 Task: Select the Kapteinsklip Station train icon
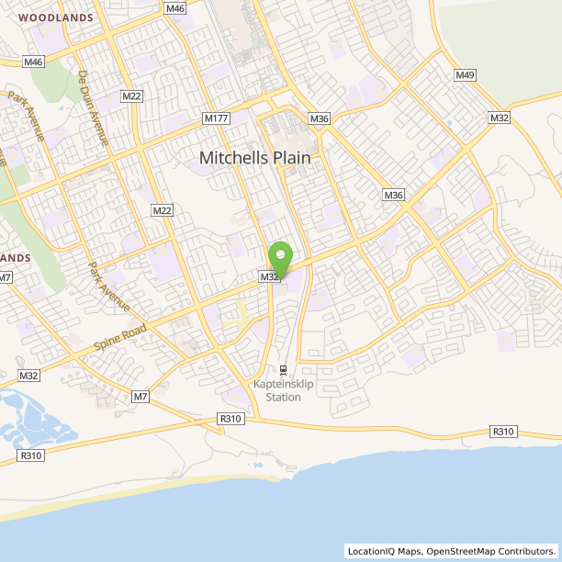[283, 370]
